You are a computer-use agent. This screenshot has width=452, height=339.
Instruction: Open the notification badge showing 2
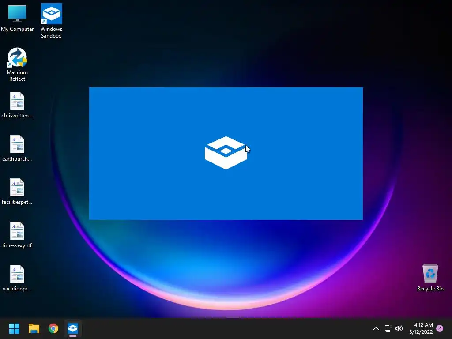click(x=440, y=328)
